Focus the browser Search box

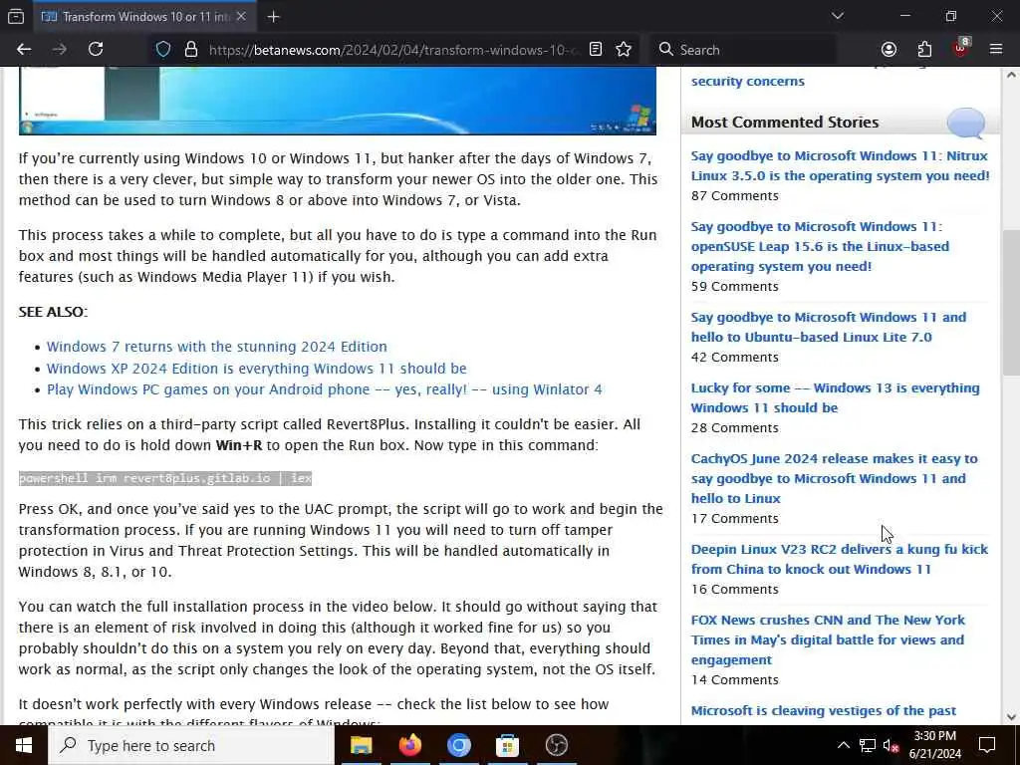click(x=745, y=50)
